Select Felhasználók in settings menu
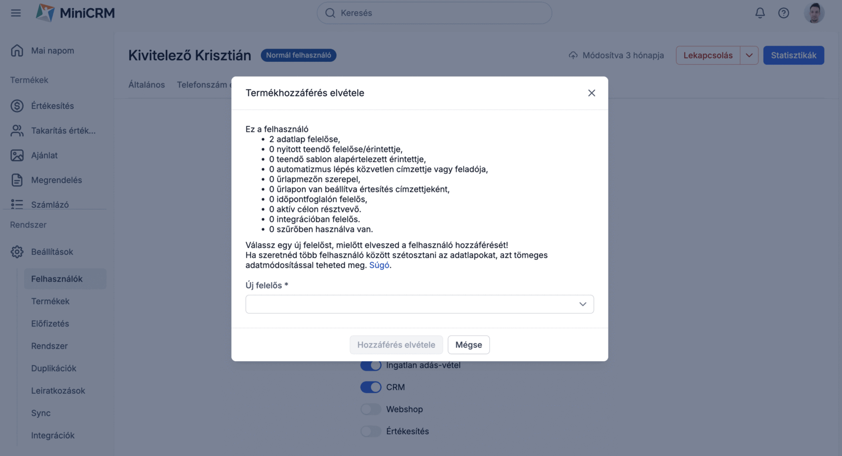 [x=57, y=279]
